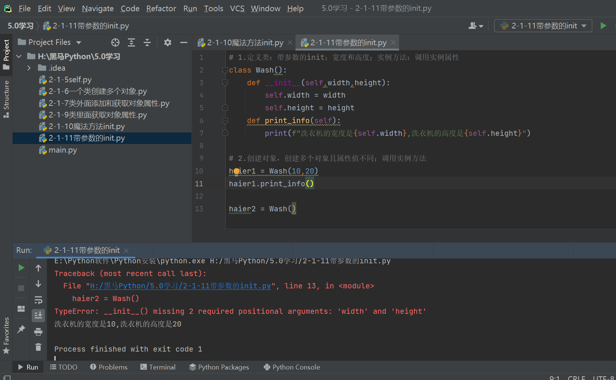Open the Terminal tool window
This screenshot has width=616, height=380.
point(158,367)
